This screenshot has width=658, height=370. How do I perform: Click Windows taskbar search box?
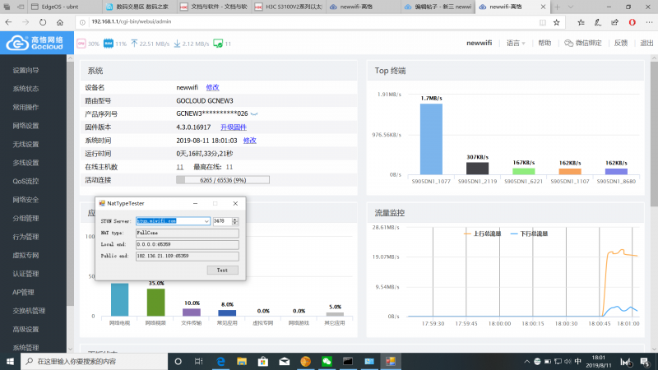[94, 361]
